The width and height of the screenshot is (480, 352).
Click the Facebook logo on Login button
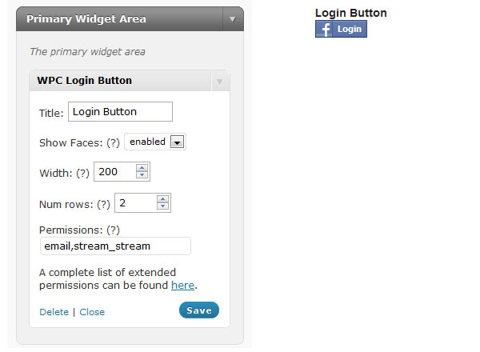tap(324, 29)
